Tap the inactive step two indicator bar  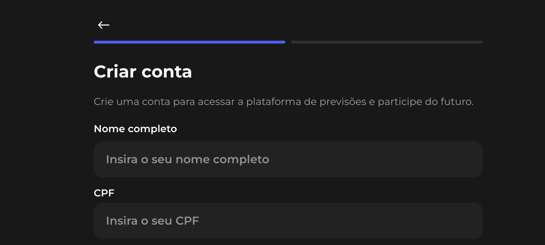click(x=387, y=42)
